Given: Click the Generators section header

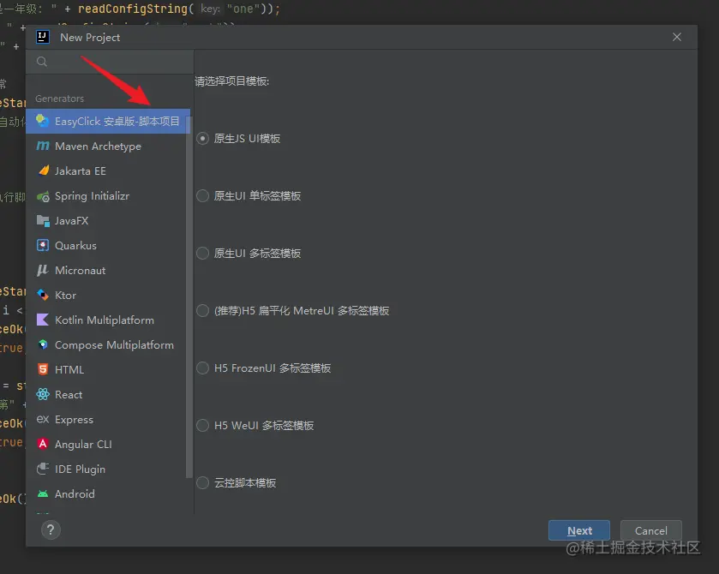Looking at the screenshot, I should click(60, 99).
